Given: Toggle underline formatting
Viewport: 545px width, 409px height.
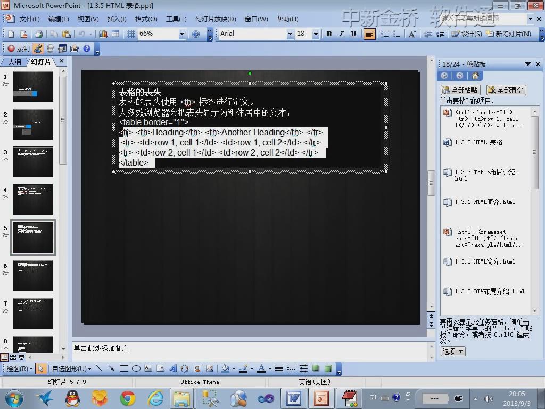Looking at the screenshot, I should [353, 34].
